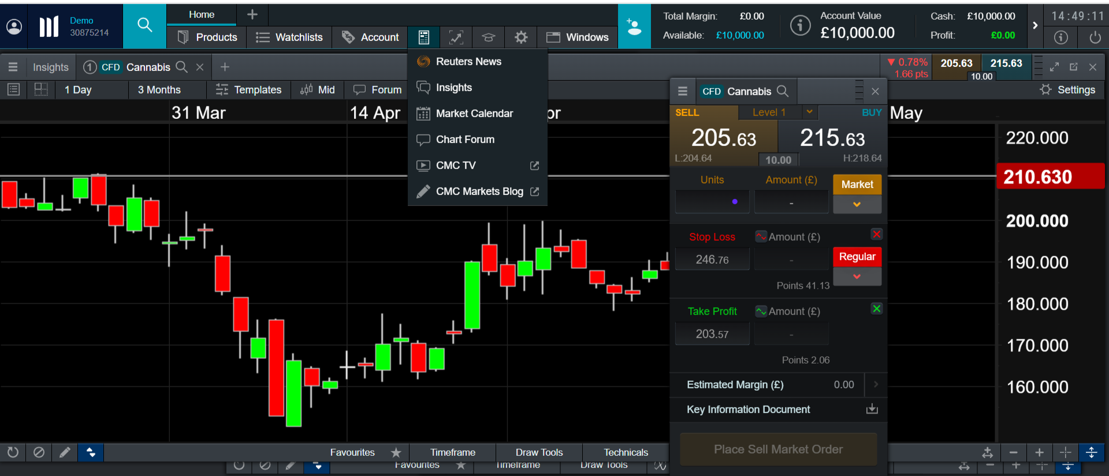Download the Key Information Document
Viewport: 1109px width, 476px height.
pos(872,409)
